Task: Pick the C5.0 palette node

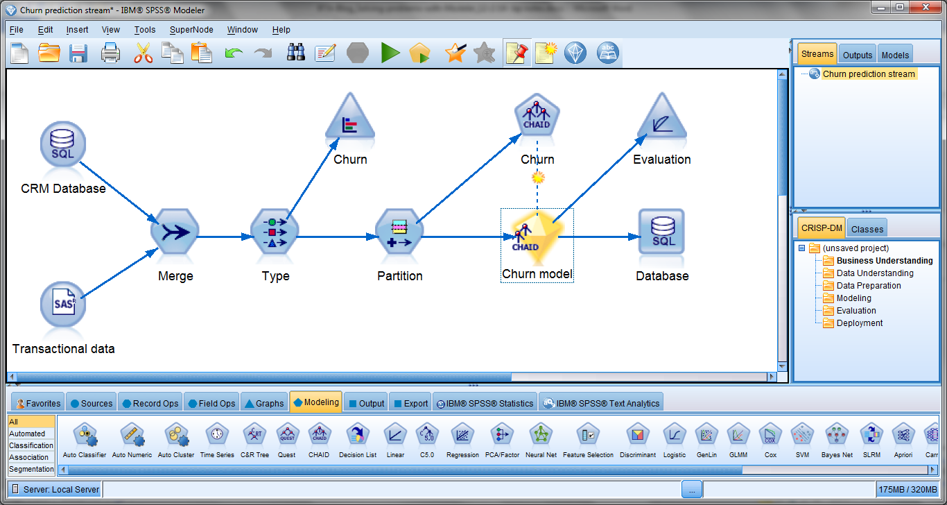Action: point(428,440)
